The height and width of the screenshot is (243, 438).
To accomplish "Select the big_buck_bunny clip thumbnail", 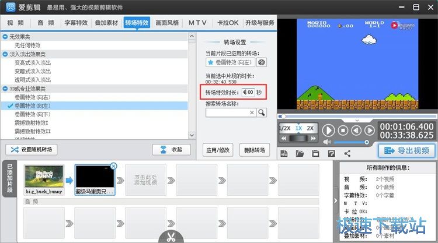I will click(x=44, y=179).
